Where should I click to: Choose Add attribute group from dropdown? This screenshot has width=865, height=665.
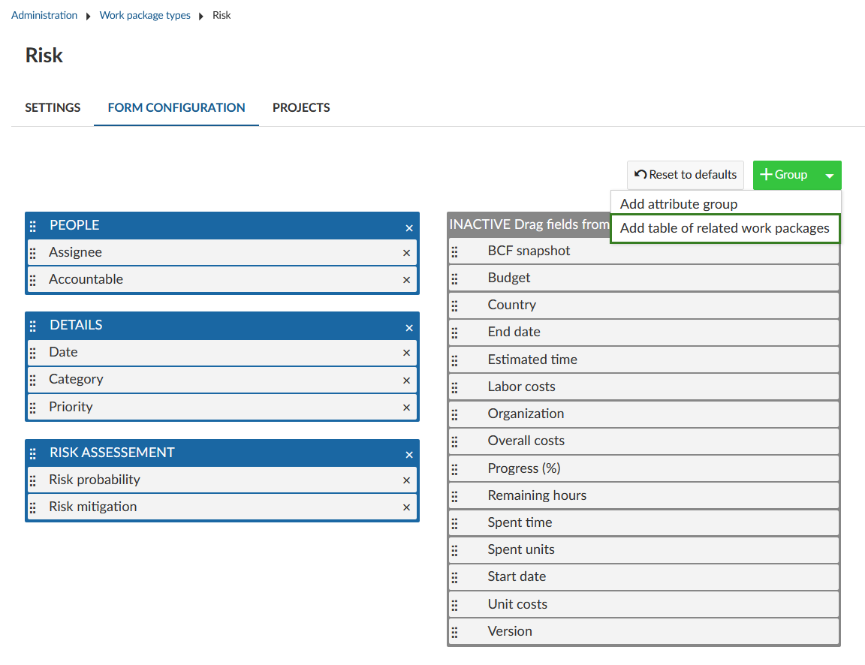click(679, 204)
